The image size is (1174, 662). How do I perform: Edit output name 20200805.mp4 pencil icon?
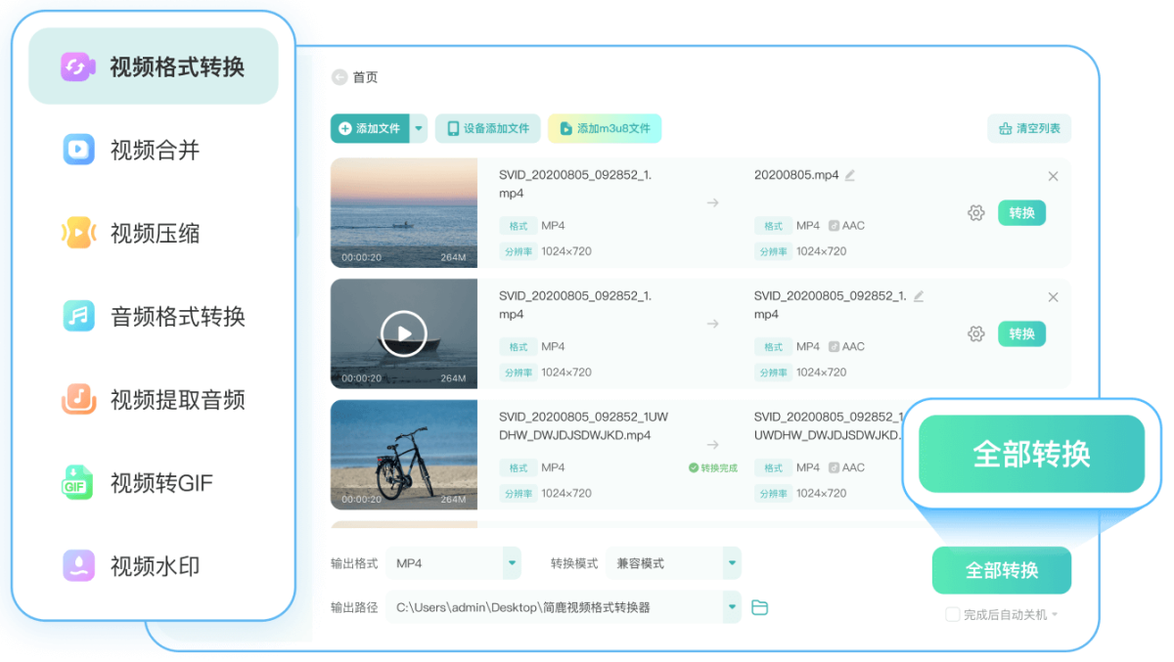850,175
